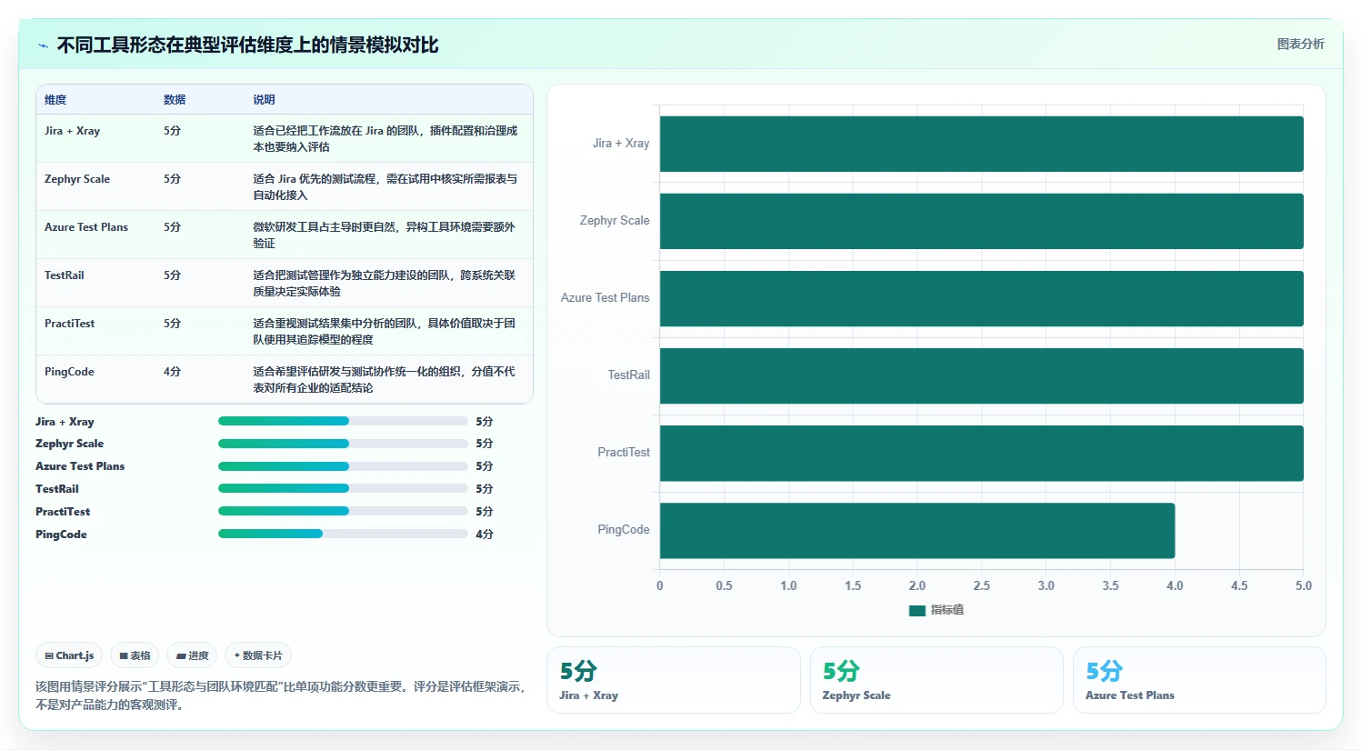This screenshot has height=750, width=1362.
Task: Click the PingCode description starting 适合希望评估
Action: 386,380
